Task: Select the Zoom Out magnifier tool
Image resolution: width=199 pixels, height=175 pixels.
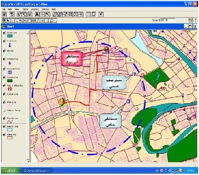Action: [x=25, y=20]
